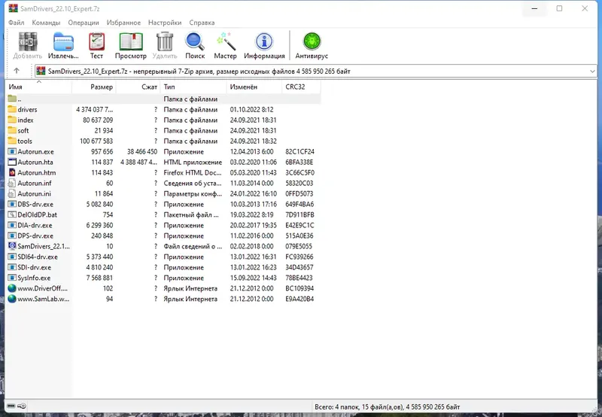
Task: Open the Команды menu
Action: click(x=46, y=23)
